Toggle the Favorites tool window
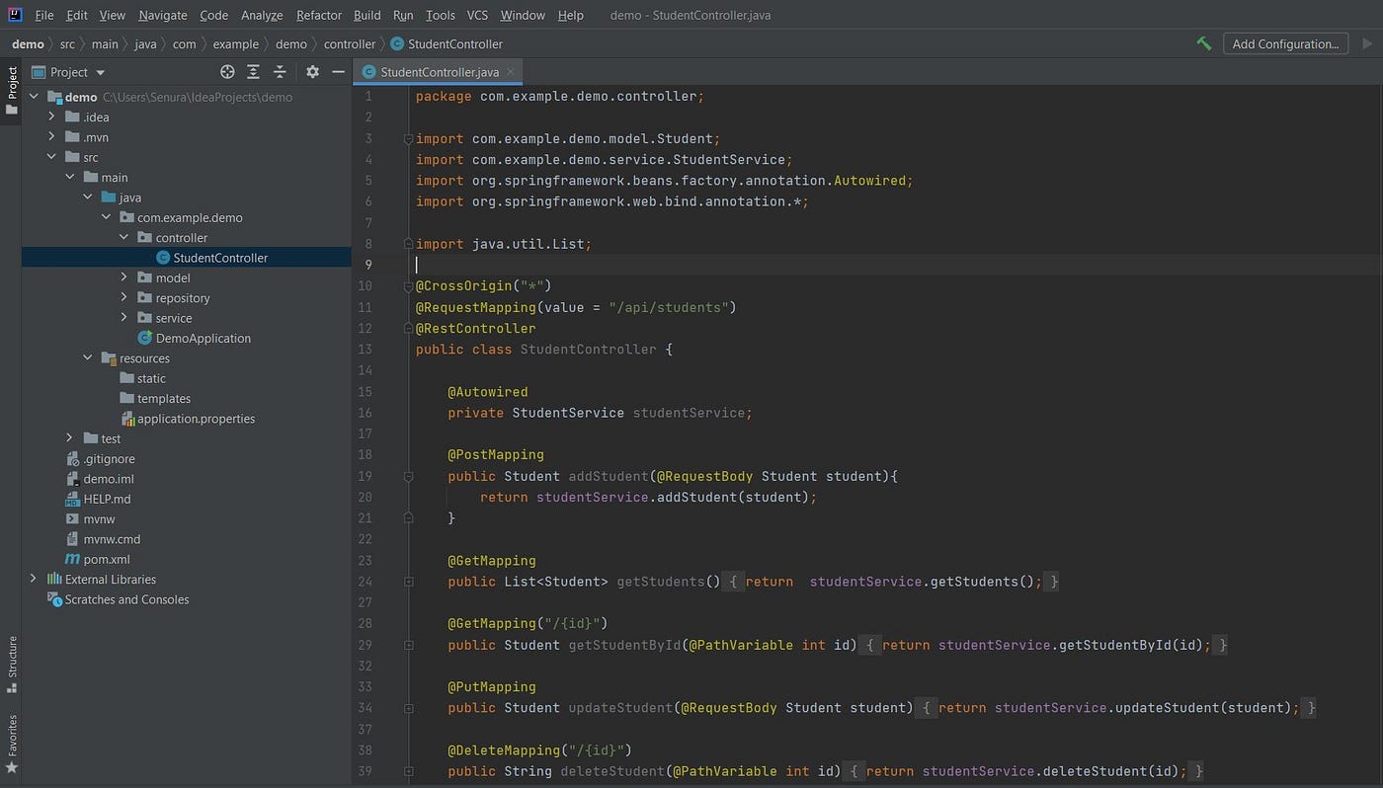This screenshot has height=788, width=1383. coord(12,744)
